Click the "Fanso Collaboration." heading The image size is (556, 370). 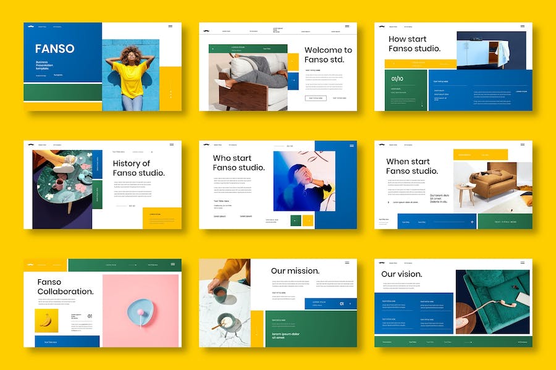65,287
